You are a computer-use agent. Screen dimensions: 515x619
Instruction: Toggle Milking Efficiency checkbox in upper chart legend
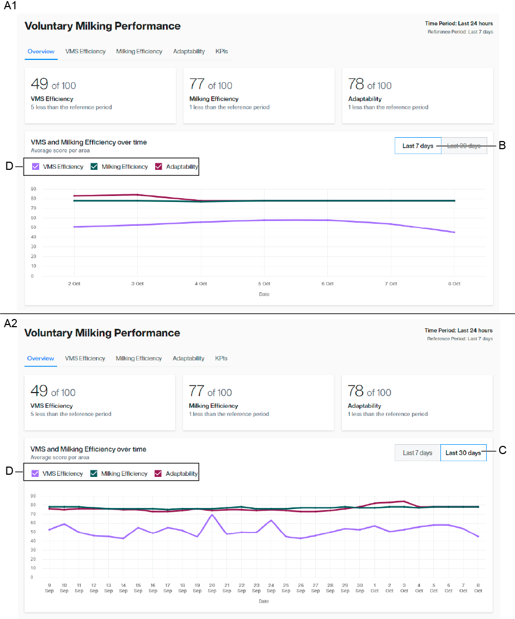[x=94, y=167]
